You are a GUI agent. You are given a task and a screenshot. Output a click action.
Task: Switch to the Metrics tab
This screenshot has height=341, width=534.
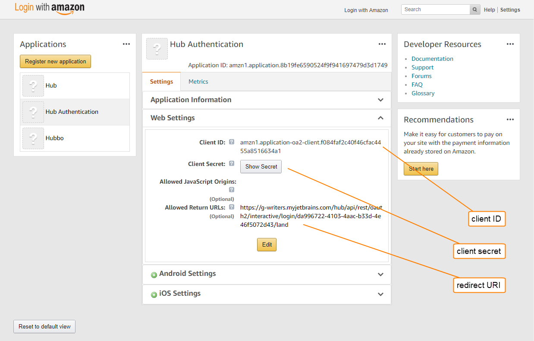[198, 81]
